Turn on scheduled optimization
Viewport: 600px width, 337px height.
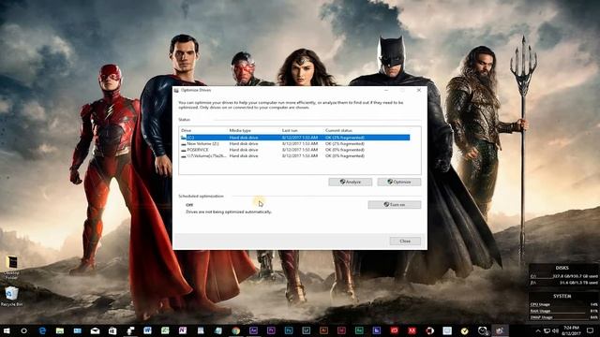tap(395, 205)
